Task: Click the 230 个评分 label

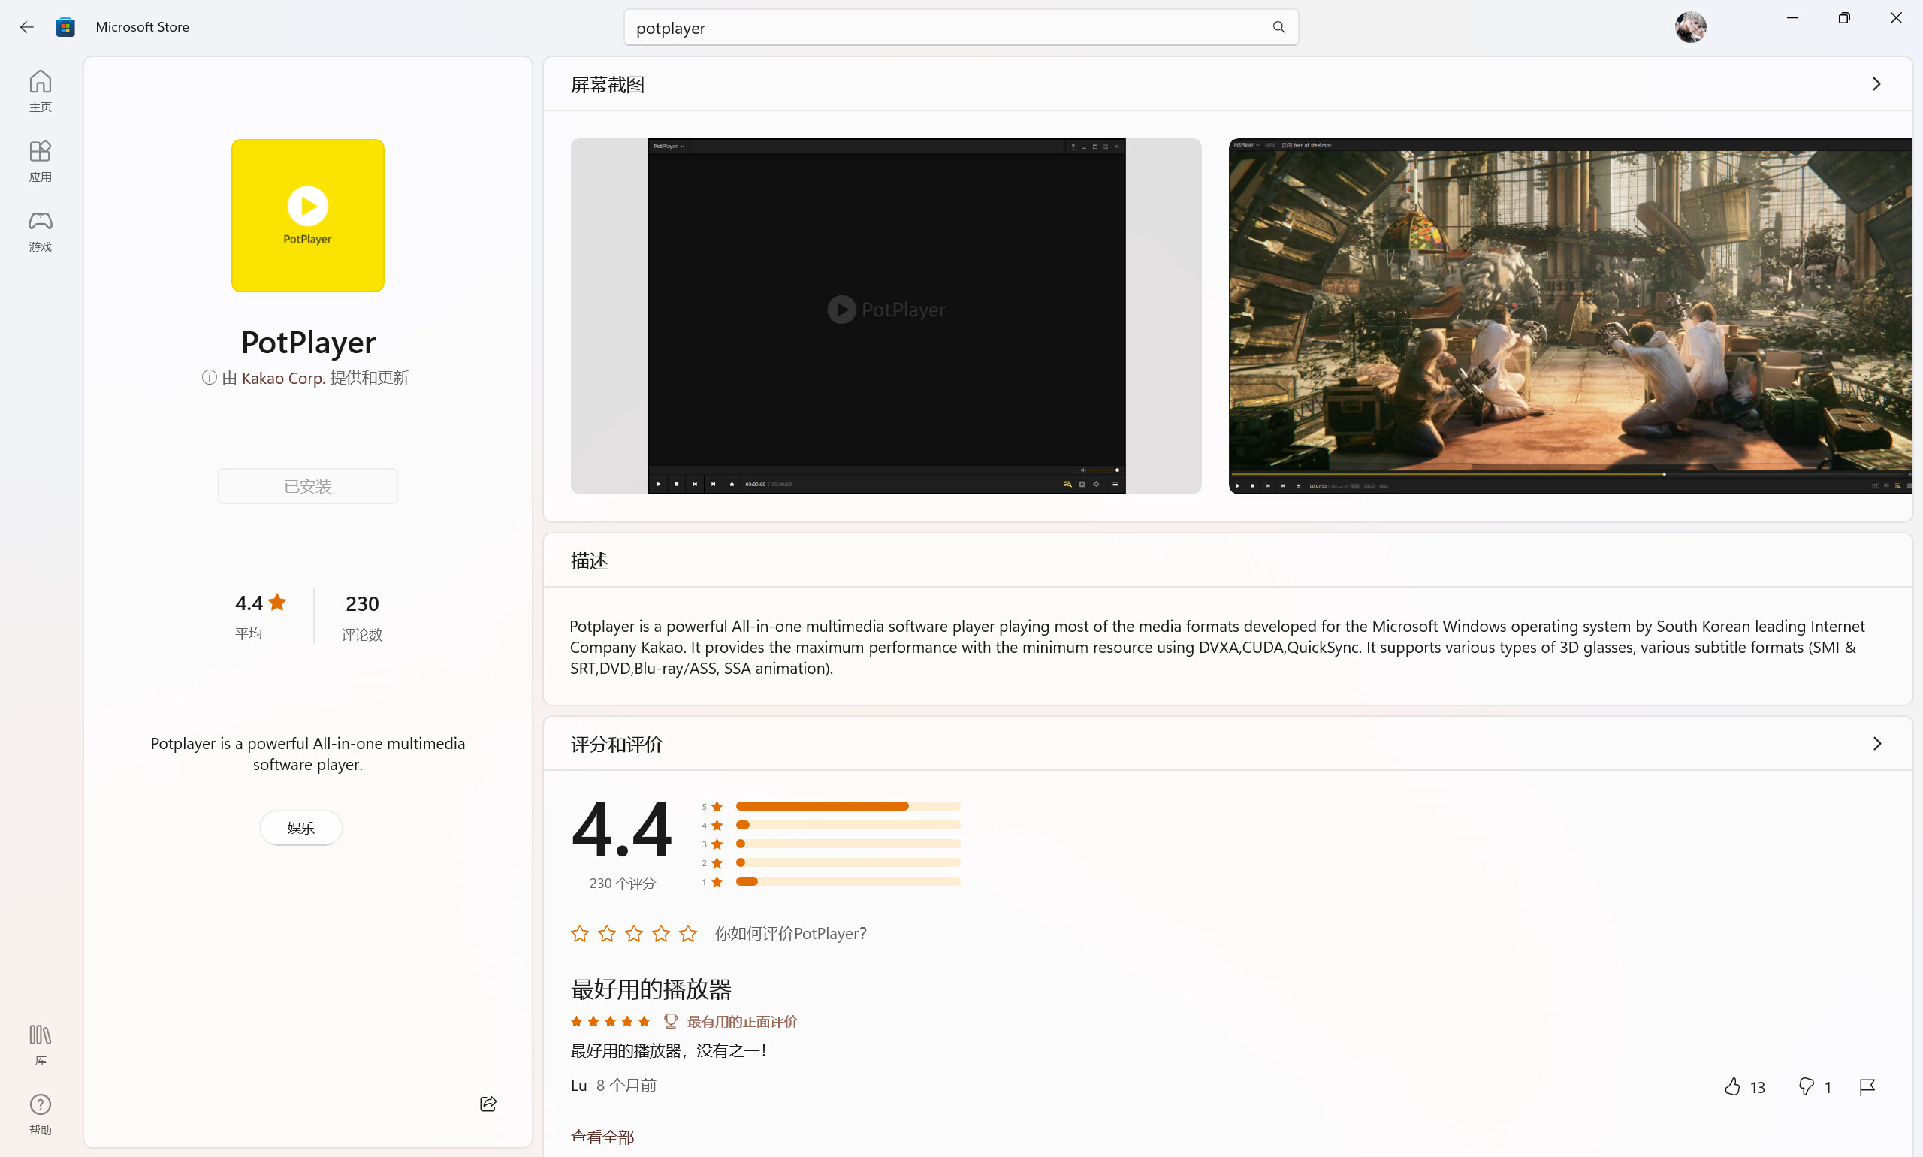Action: (623, 883)
